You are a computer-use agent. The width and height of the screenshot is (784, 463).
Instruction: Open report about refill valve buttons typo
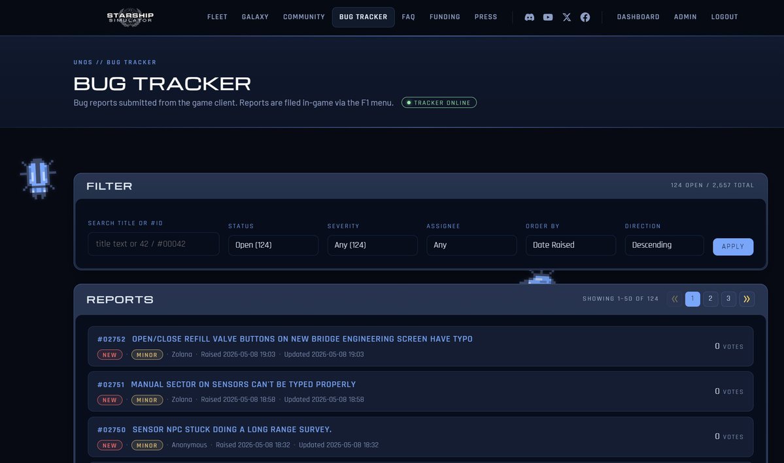302,339
